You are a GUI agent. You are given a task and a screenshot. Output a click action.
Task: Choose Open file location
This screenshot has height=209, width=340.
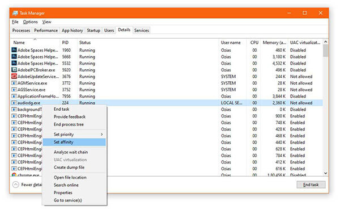tap(74, 177)
